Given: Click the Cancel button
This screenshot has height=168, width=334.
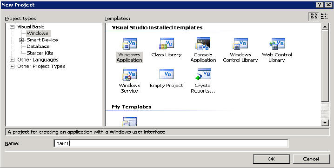Looking at the screenshot, I should 311,159.
